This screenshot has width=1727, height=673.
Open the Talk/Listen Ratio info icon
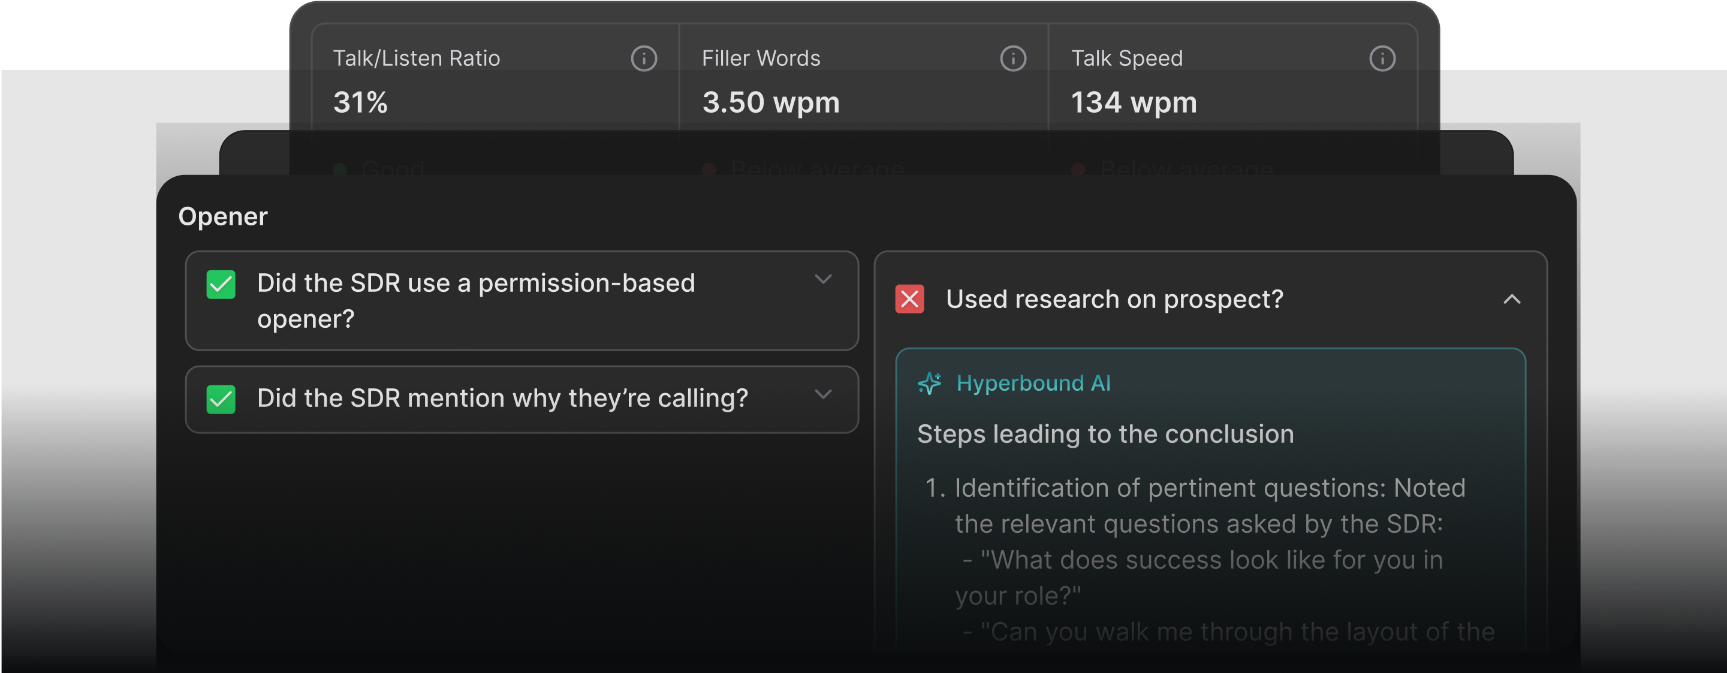pyautogui.click(x=644, y=58)
